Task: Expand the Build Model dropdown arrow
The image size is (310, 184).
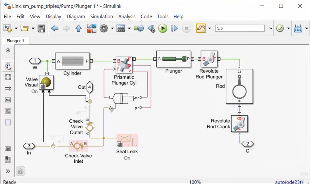Action: point(307,28)
